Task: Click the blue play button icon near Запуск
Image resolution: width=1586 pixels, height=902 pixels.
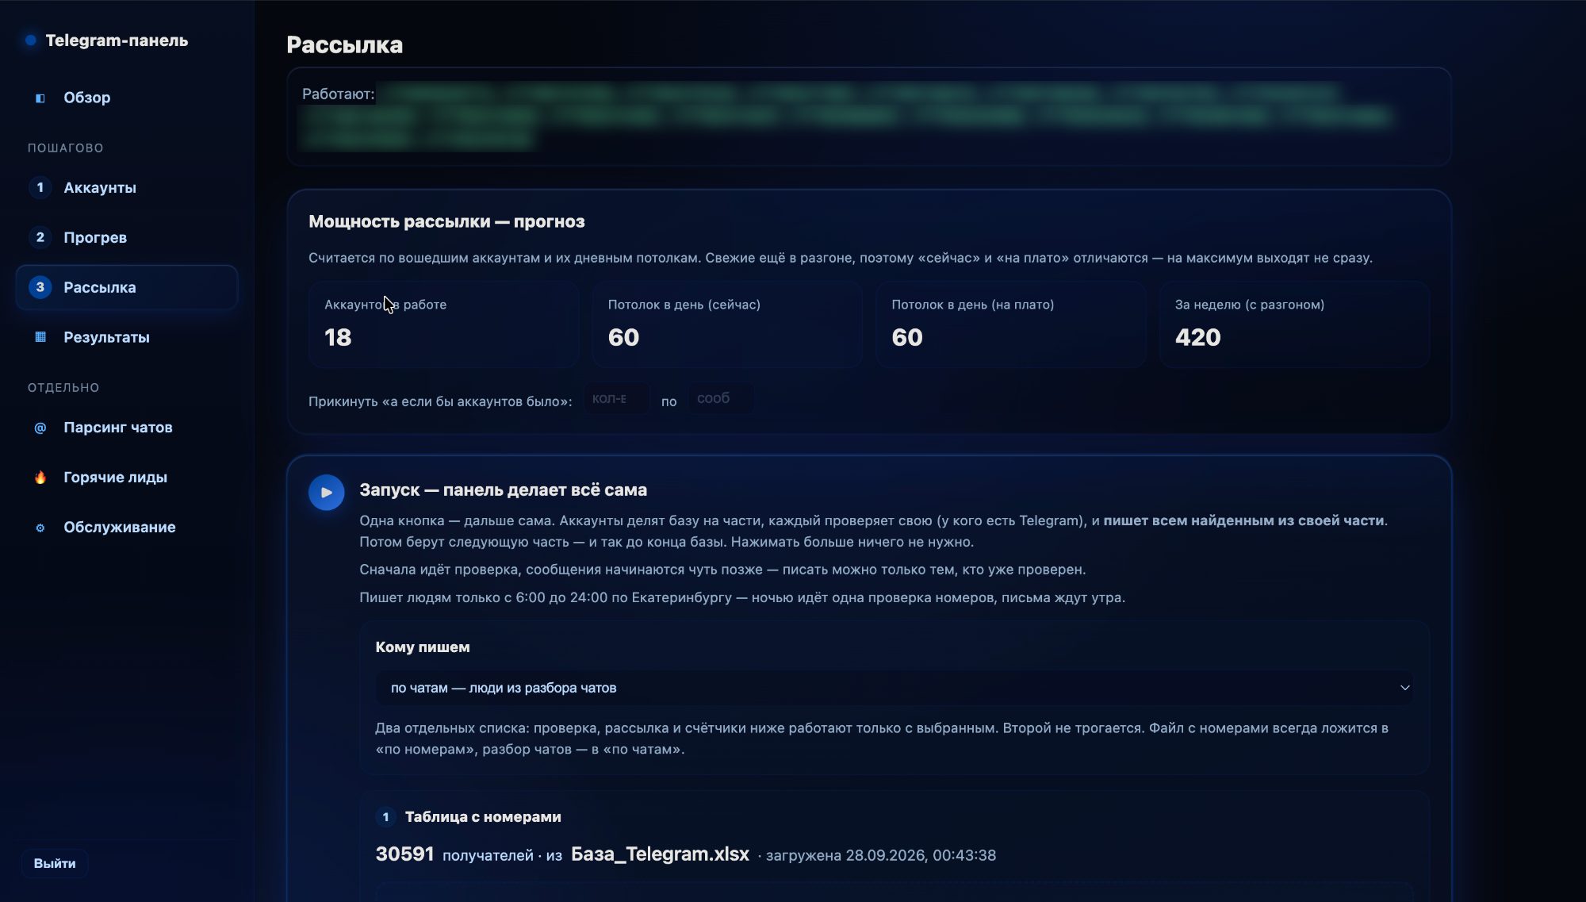Action: click(326, 493)
